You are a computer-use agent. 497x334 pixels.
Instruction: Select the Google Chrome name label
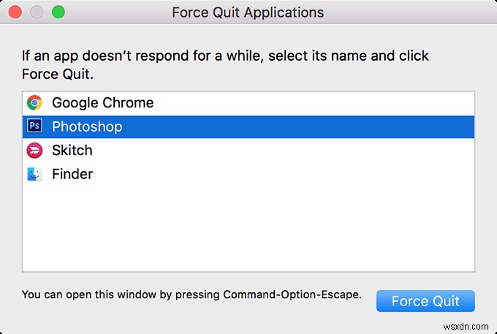pos(102,103)
